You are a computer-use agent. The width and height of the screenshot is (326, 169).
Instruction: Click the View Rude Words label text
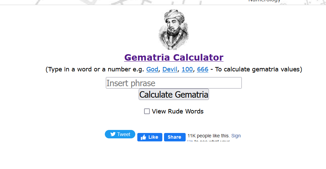click(x=178, y=111)
